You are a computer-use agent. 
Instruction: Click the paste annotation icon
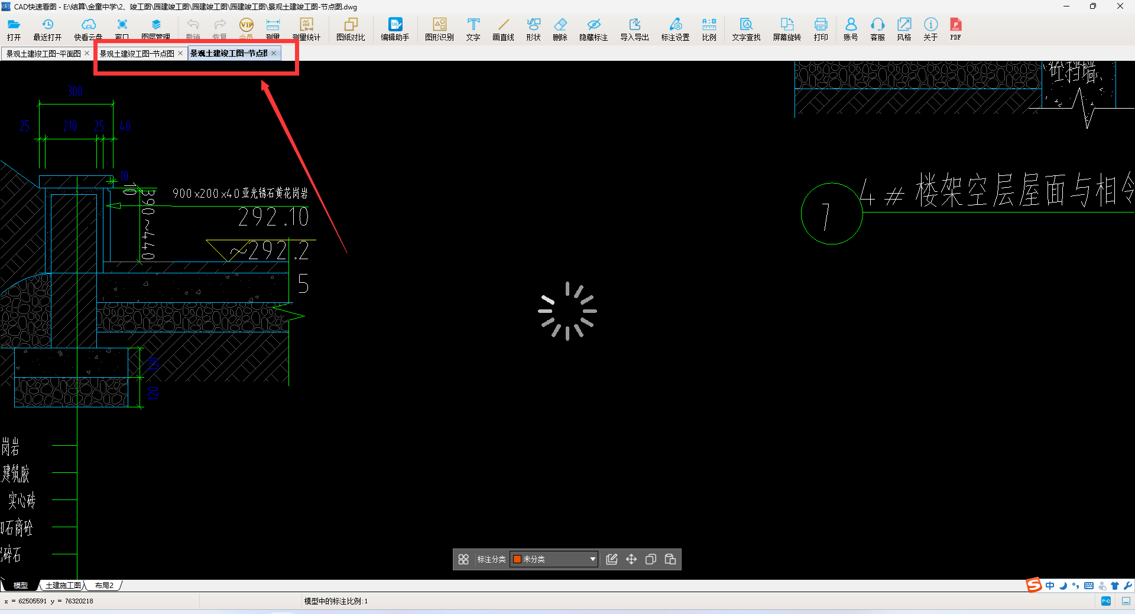pos(670,559)
